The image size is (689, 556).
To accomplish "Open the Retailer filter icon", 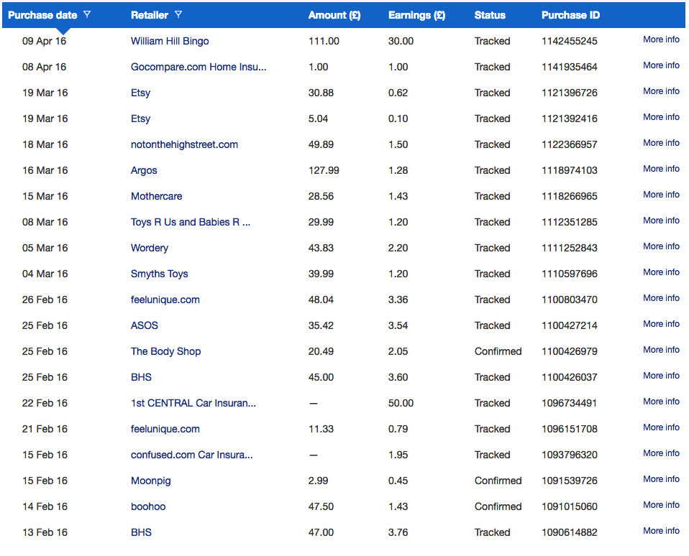I will point(178,14).
